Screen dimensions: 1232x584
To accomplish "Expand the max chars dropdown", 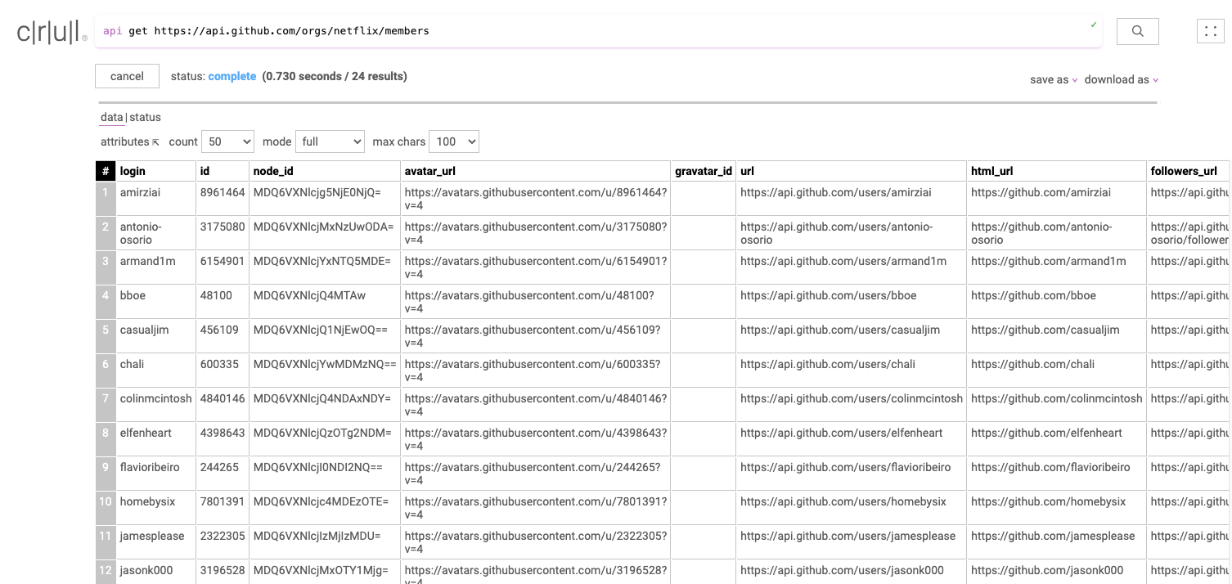I will point(453,142).
